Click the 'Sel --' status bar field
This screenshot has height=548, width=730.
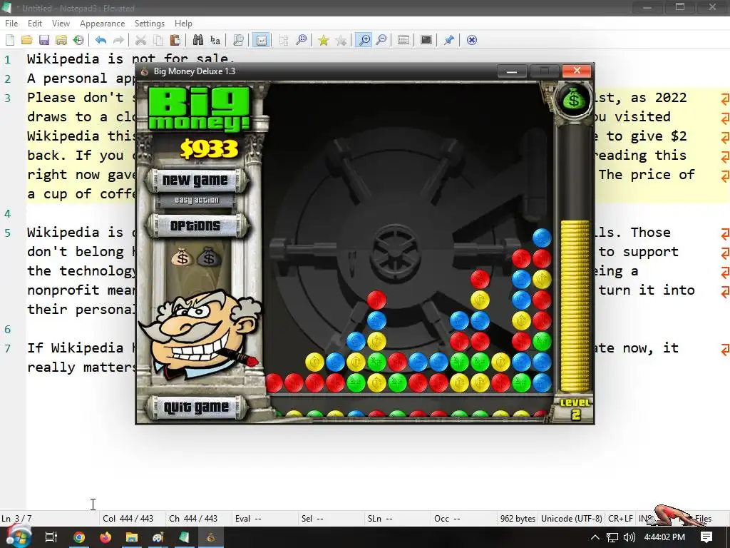point(312,519)
